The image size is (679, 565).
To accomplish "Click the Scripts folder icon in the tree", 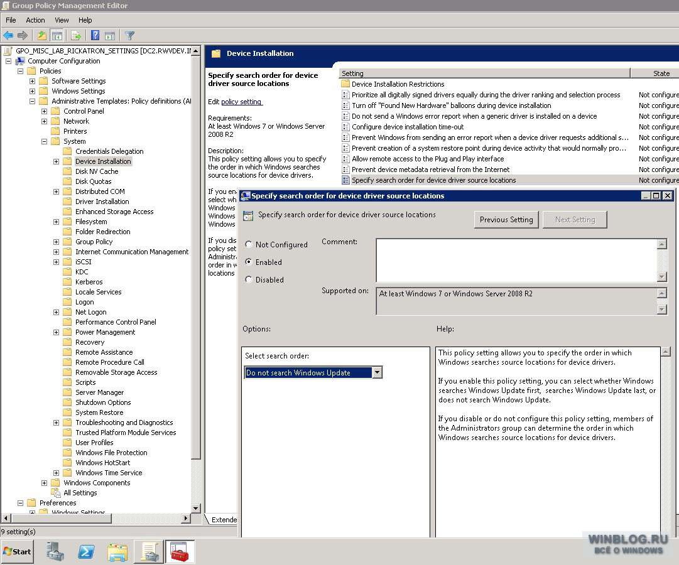I will [67, 382].
